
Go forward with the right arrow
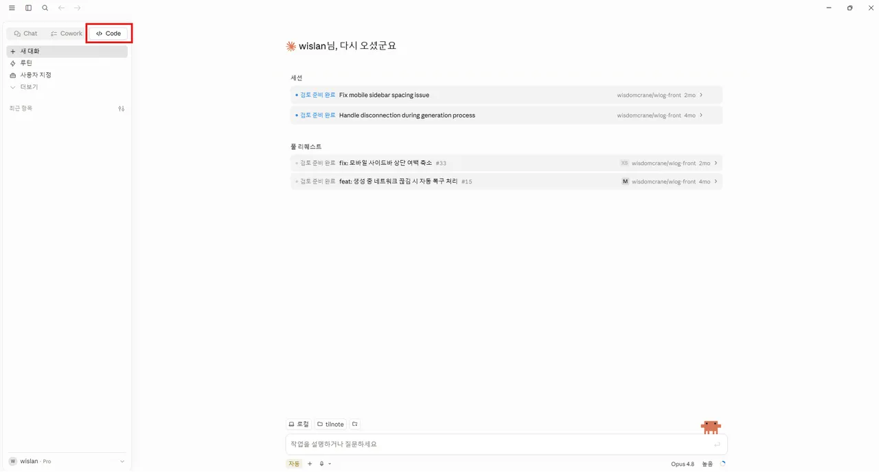coord(78,8)
